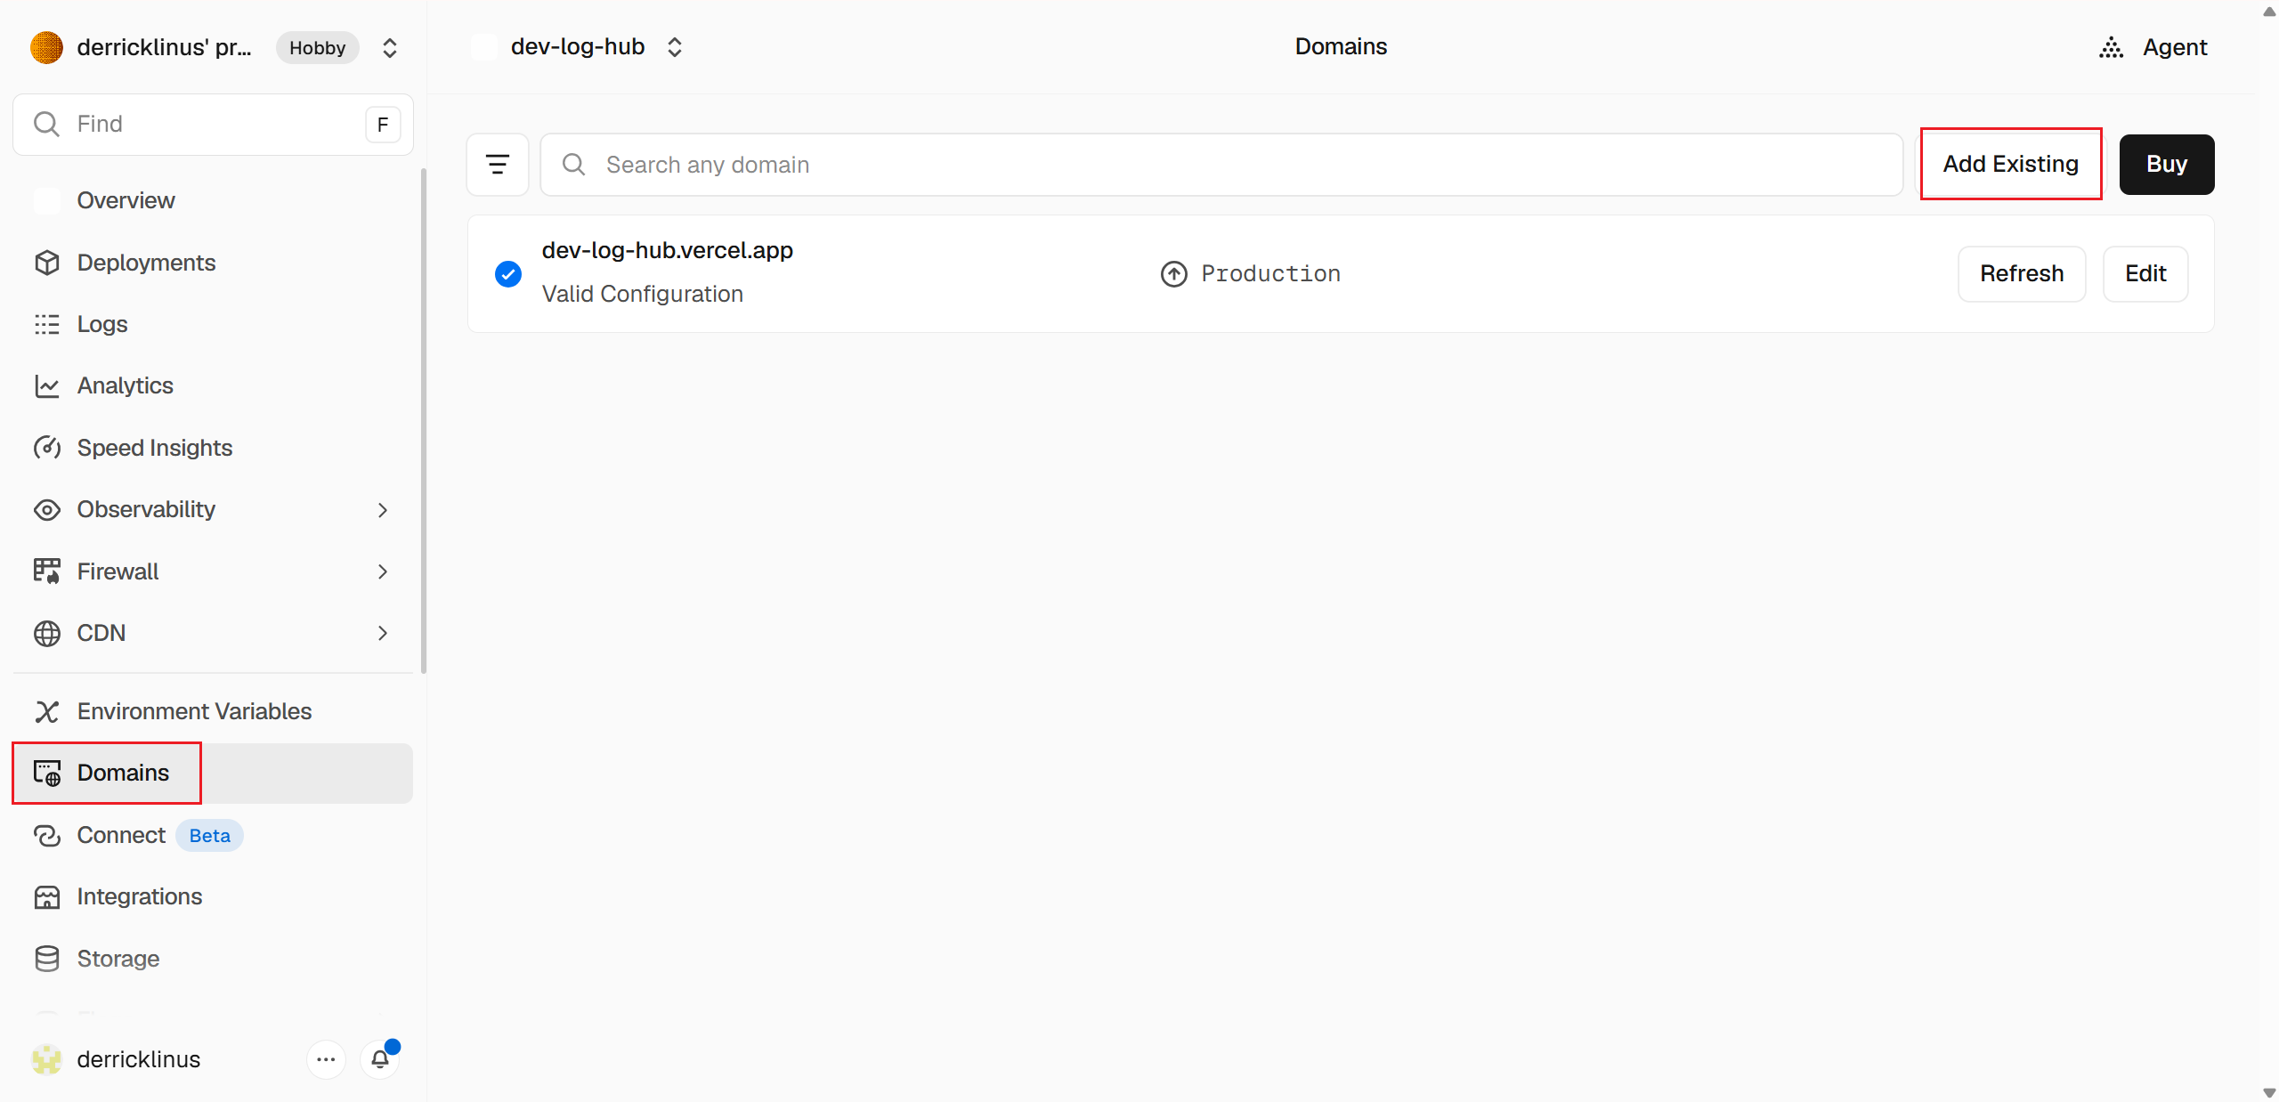Click the Production environment label
Image resolution: width=2279 pixels, height=1102 pixels.
[1271, 274]
